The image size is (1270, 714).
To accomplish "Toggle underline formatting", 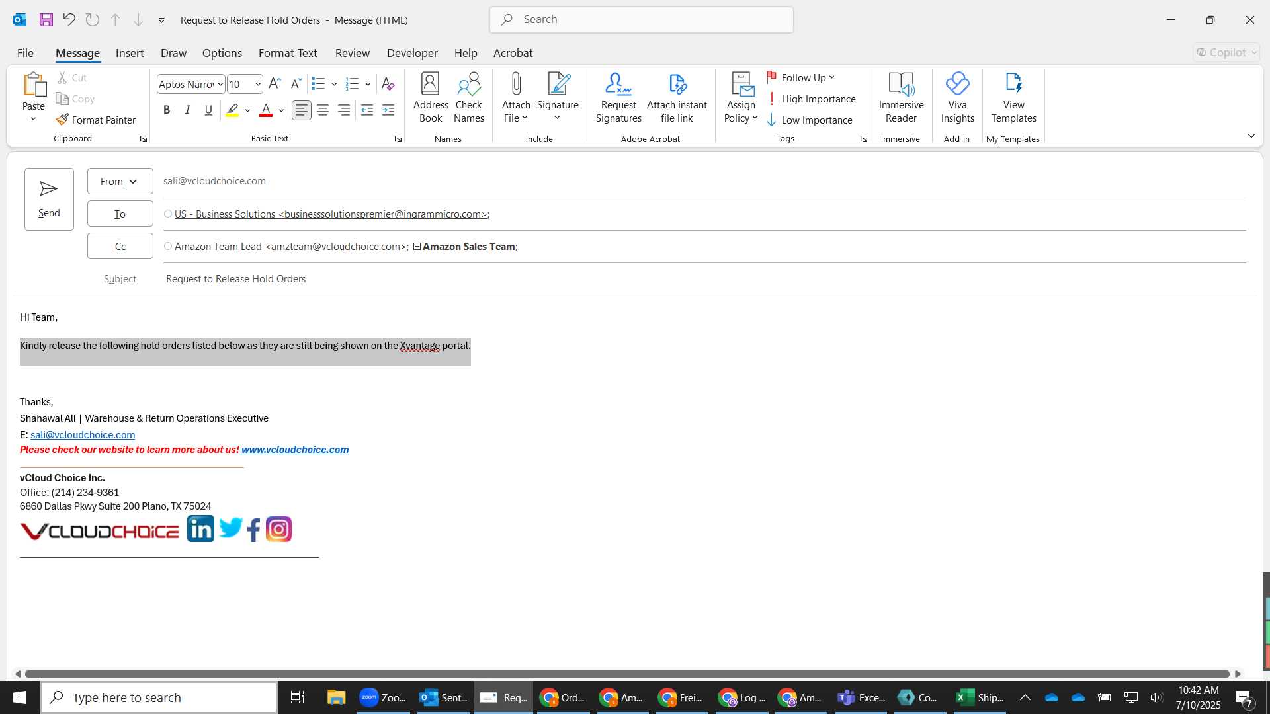I will tap(208, 110).
